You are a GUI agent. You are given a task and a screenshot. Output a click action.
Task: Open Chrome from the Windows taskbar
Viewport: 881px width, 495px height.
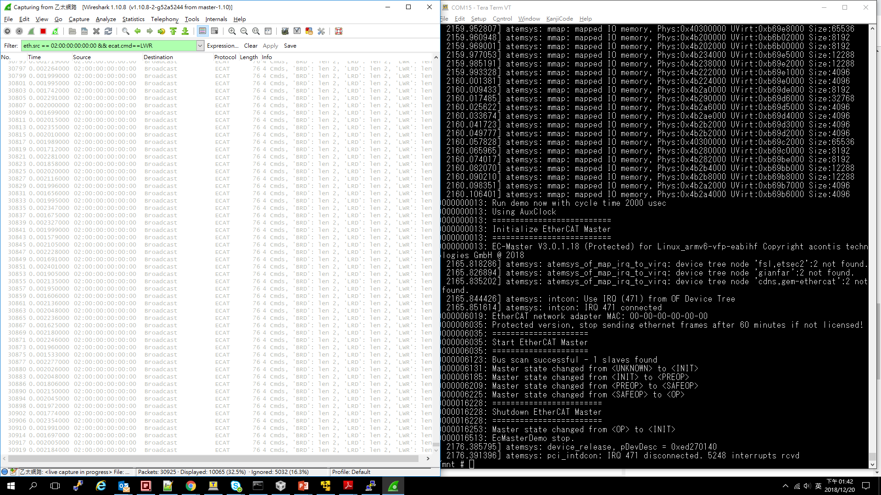191,486
